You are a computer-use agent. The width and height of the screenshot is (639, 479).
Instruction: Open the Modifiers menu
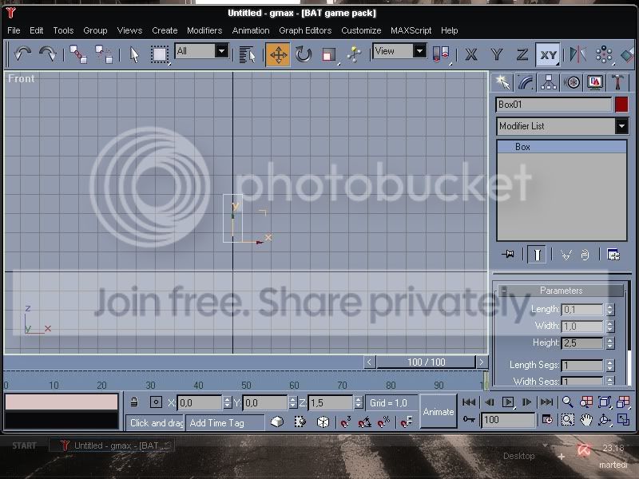point(204,30)
